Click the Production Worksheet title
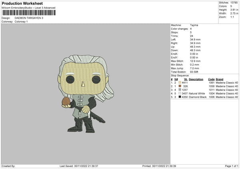Screen dimensions: 240x169 pos(22,3)
